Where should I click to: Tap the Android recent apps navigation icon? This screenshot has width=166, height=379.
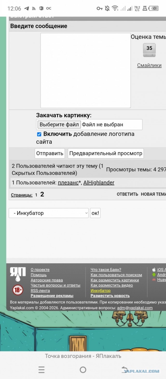[x=41, y=370]
